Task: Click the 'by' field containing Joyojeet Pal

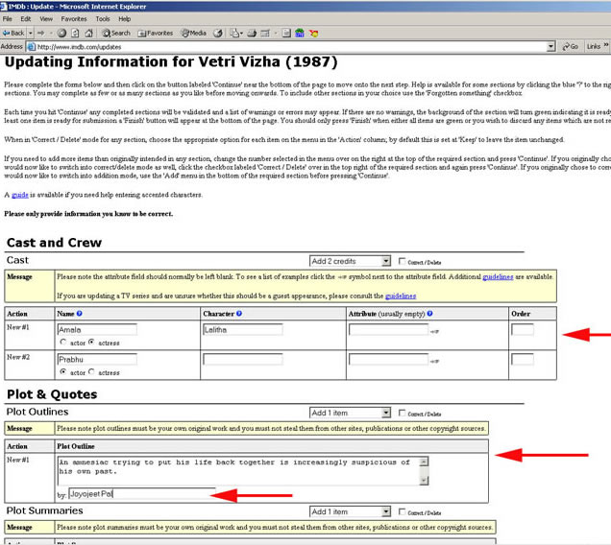Action: (142, 494)
